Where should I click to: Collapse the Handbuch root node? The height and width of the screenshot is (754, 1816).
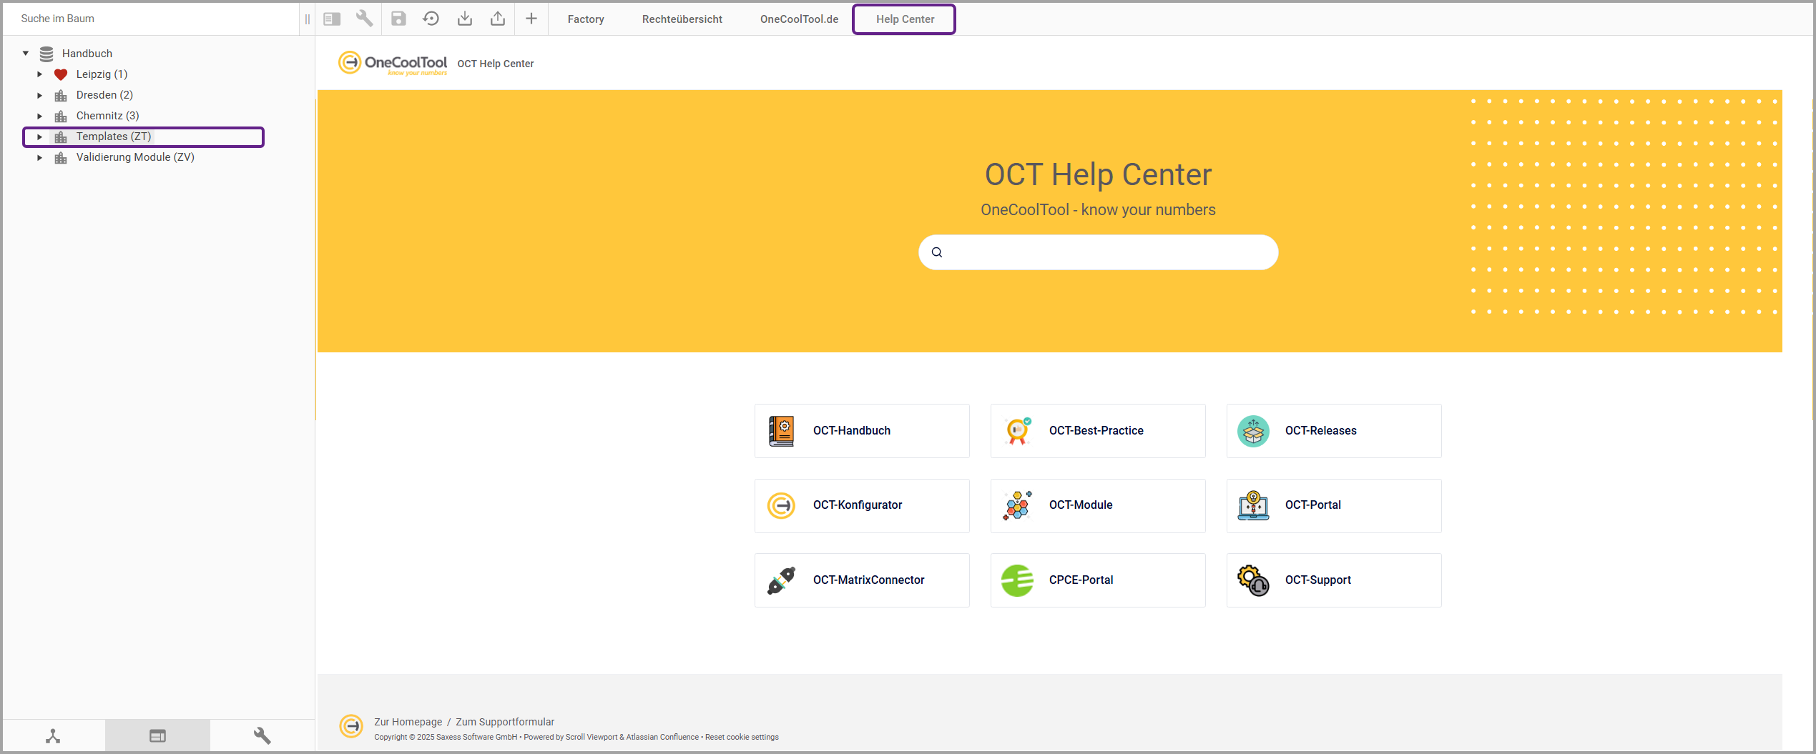pos(26,54)
